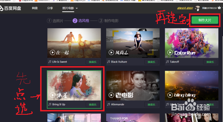Click the Bring It Up track name
The image size is (223, 122).
(x=59, y=104)
